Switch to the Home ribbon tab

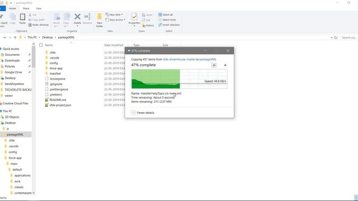tap(12, 8)
